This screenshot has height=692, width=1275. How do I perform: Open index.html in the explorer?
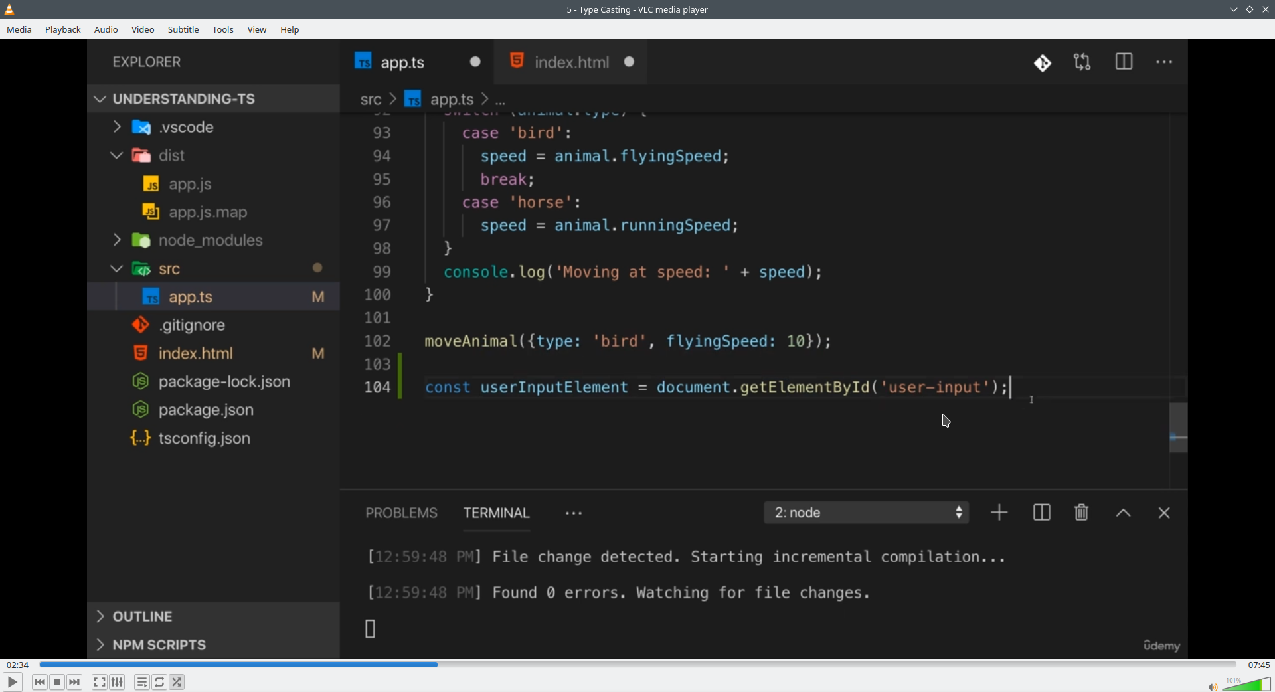[x=213, y=353]
